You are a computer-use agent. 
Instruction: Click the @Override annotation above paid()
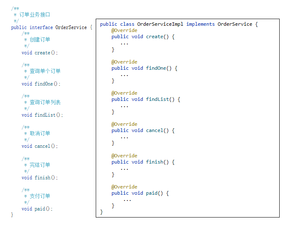pyautogui.click(x=124, y=187)
